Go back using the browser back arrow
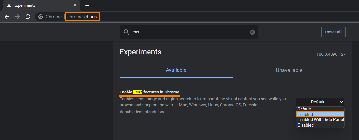This screenshot has width=359, height=140. (7, 17)
